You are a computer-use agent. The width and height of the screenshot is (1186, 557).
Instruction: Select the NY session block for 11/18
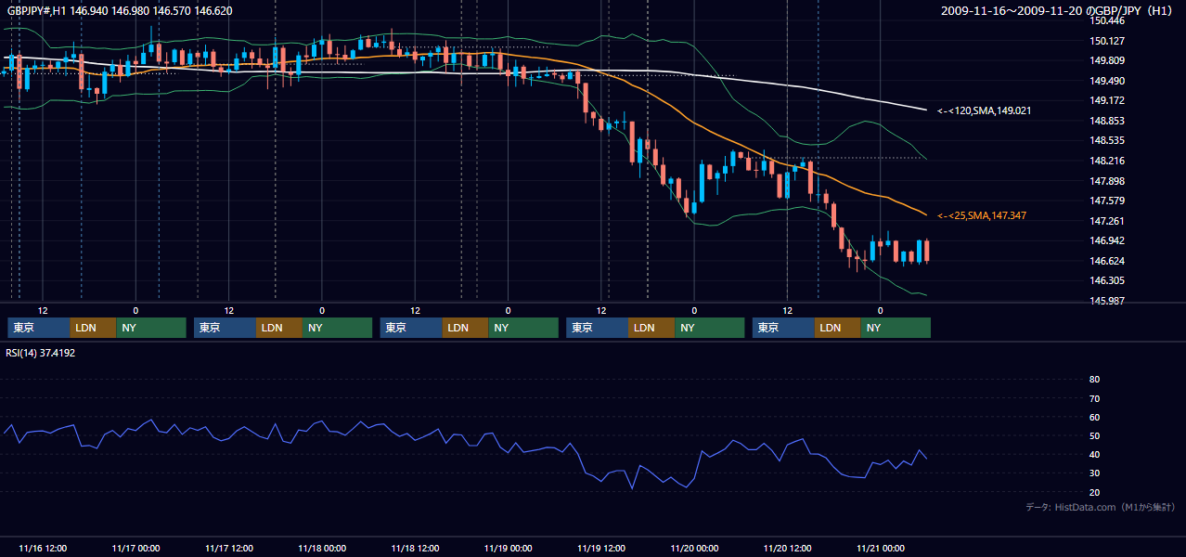click(523, 328)
